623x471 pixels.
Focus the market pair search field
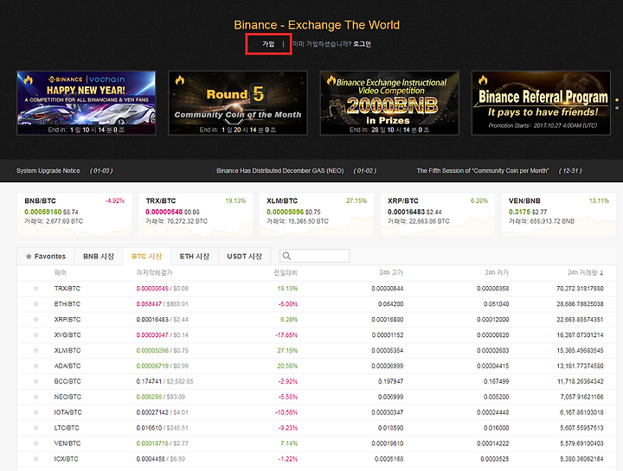(x=315, y=256)
